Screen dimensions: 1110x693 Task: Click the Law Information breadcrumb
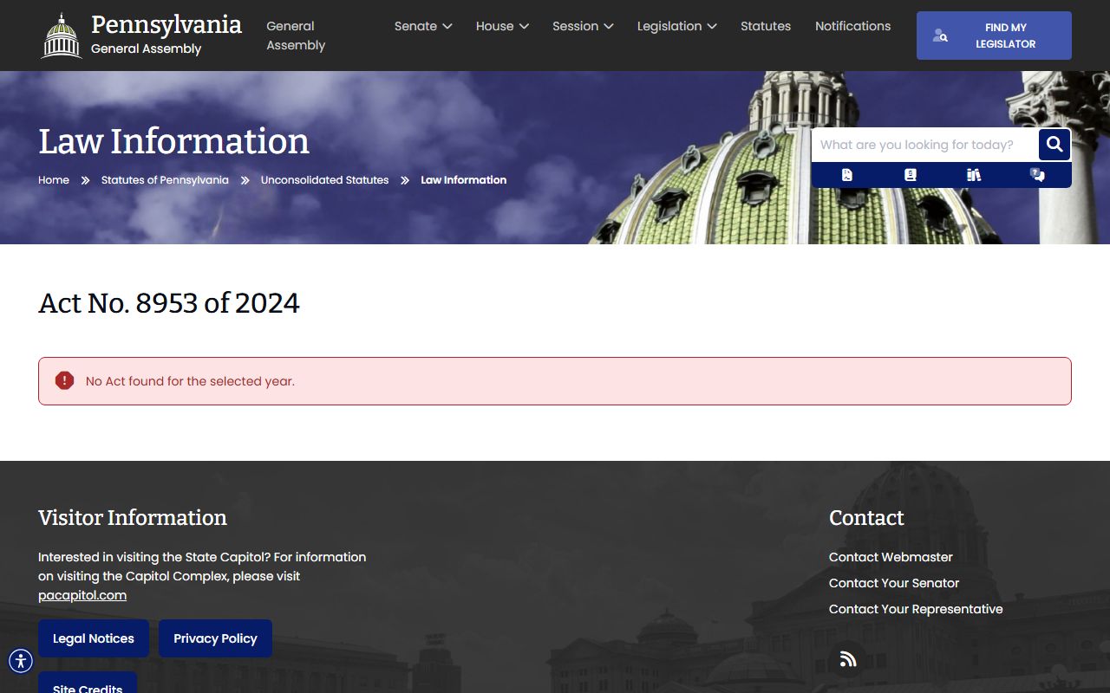point(463,180)
